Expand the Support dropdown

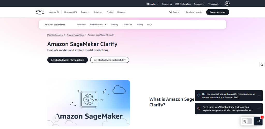coord(199,4)
